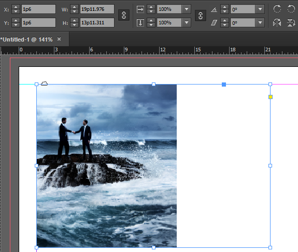Flip the object vertically

click(291, 23)
